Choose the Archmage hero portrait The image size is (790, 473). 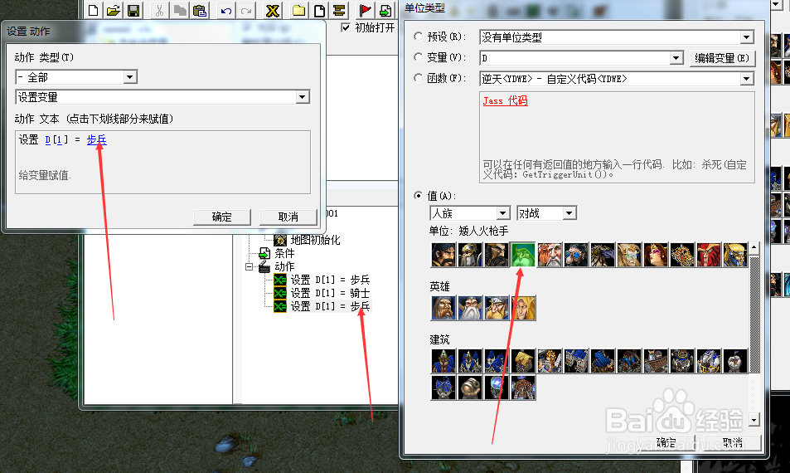coord(470,308)
